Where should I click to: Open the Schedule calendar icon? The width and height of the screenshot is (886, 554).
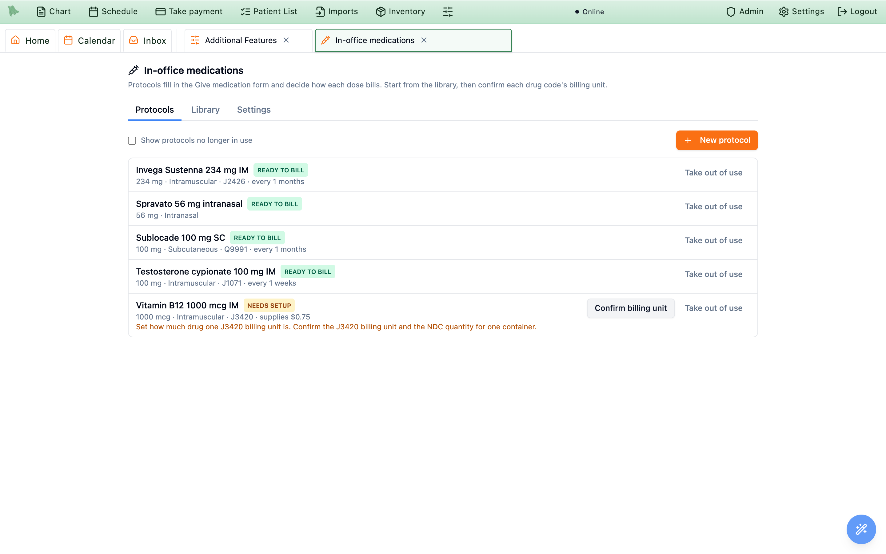coord(93,12)
